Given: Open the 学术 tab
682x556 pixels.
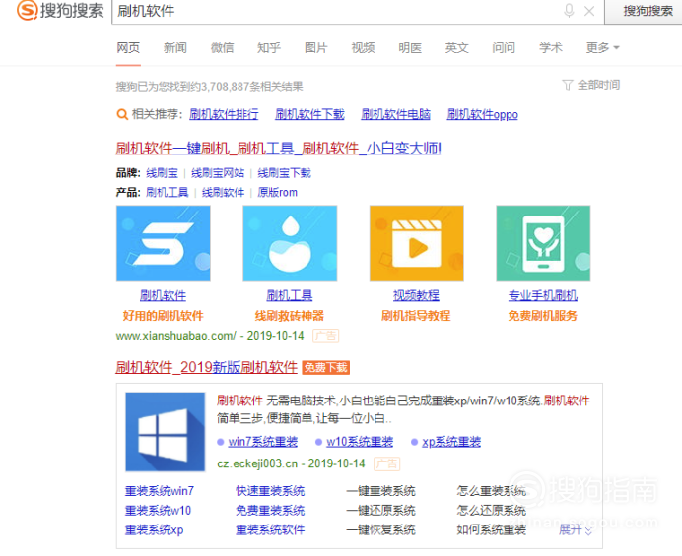Looking at the screenshot, I should pyautogui.click(x=551, y=47).
